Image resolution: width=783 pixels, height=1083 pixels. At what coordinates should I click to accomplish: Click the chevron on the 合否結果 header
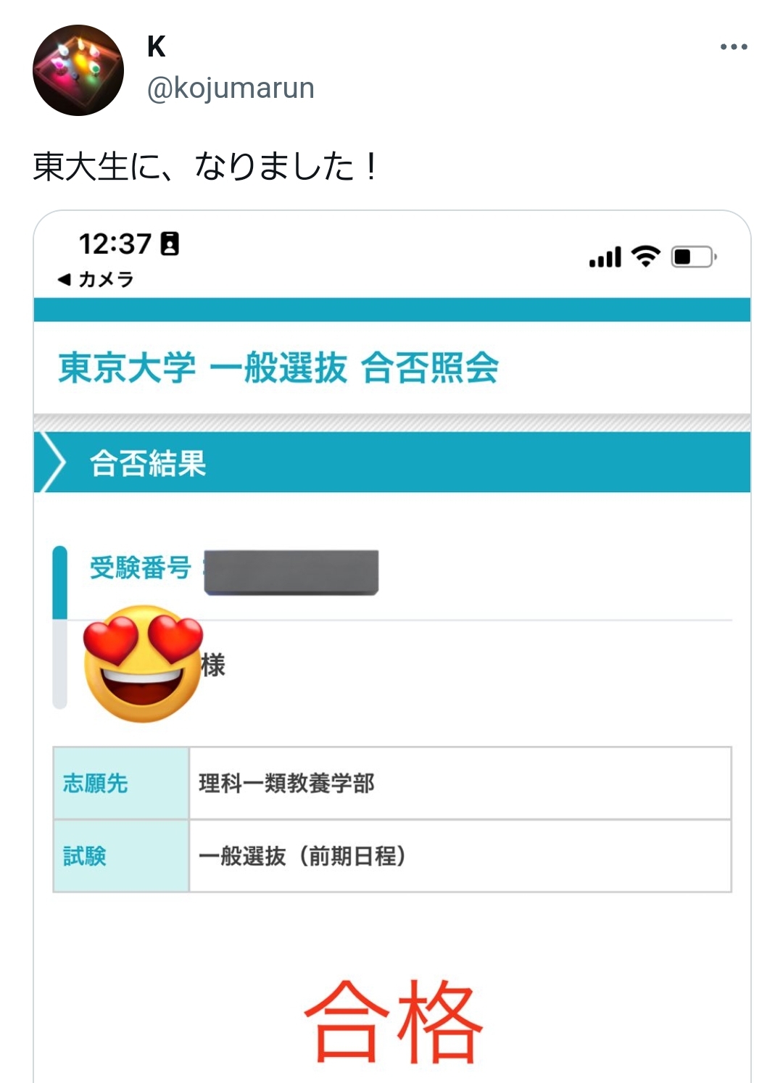pos(52,462)
